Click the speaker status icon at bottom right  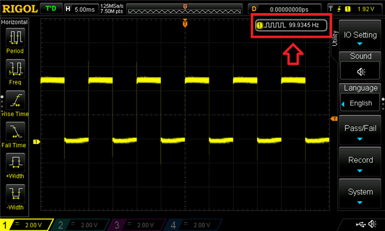pos(373,224)
